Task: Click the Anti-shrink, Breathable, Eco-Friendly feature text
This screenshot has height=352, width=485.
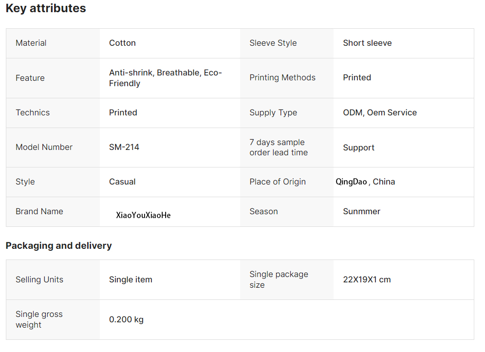Action: (x=165, y=78)
